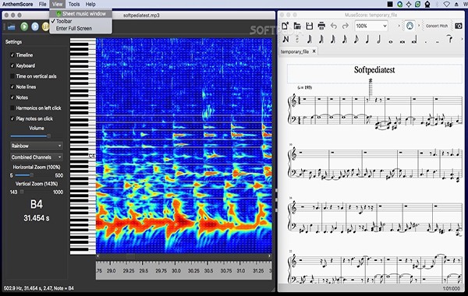
Task: Click the MuseScore redo arrow
Action: (x=346, y=26)
